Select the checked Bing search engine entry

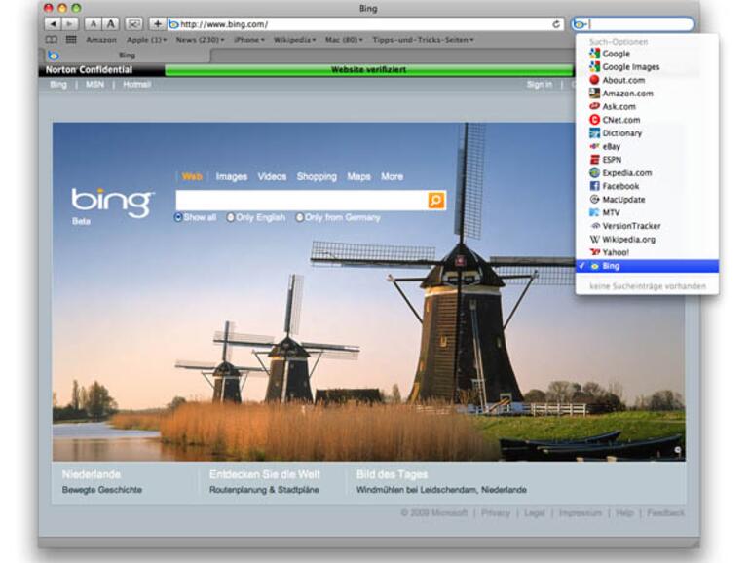[x=647, y=266]
